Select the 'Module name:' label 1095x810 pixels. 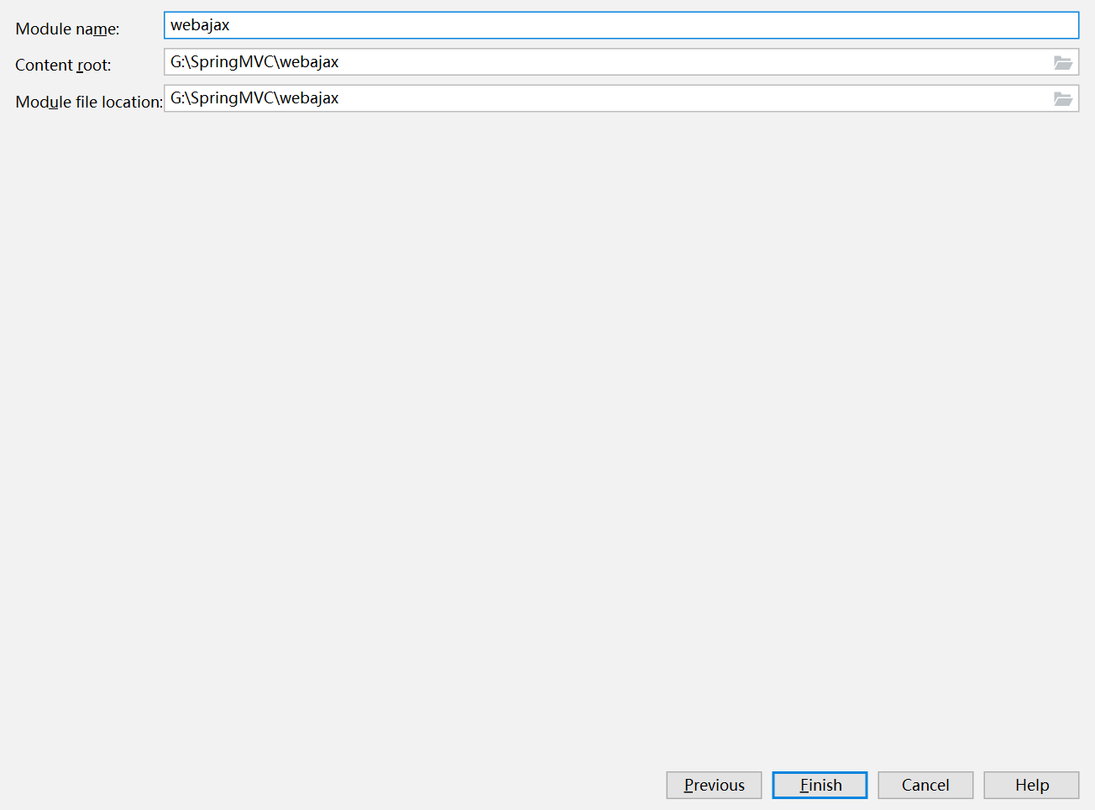coord(67,29)
